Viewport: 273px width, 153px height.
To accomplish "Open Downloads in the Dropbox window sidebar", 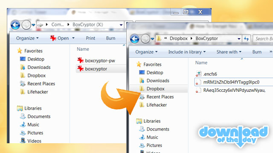I will click(x=158, y=81).
